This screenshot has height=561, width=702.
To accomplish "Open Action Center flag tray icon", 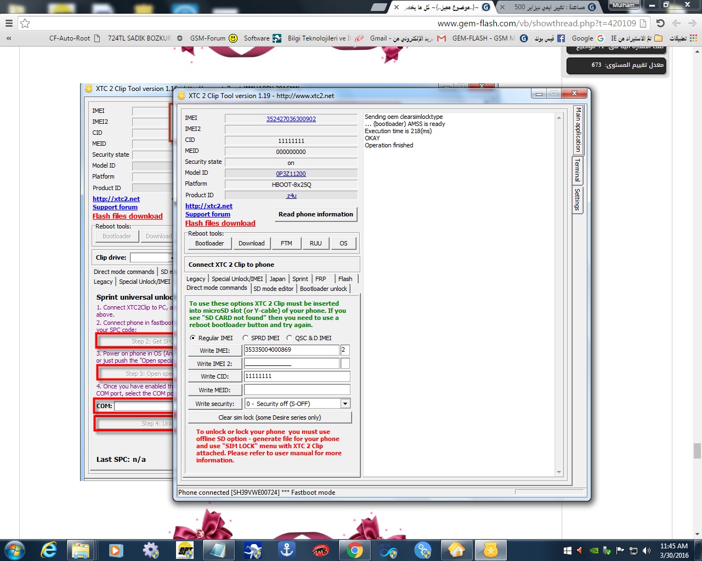I will [x=620, y=551].
